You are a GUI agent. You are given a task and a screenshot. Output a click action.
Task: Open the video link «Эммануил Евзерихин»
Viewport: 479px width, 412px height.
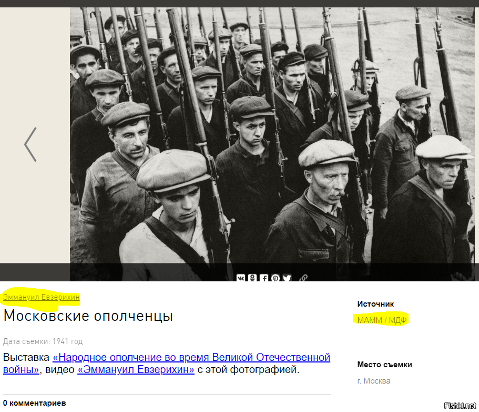click(136, 369)
